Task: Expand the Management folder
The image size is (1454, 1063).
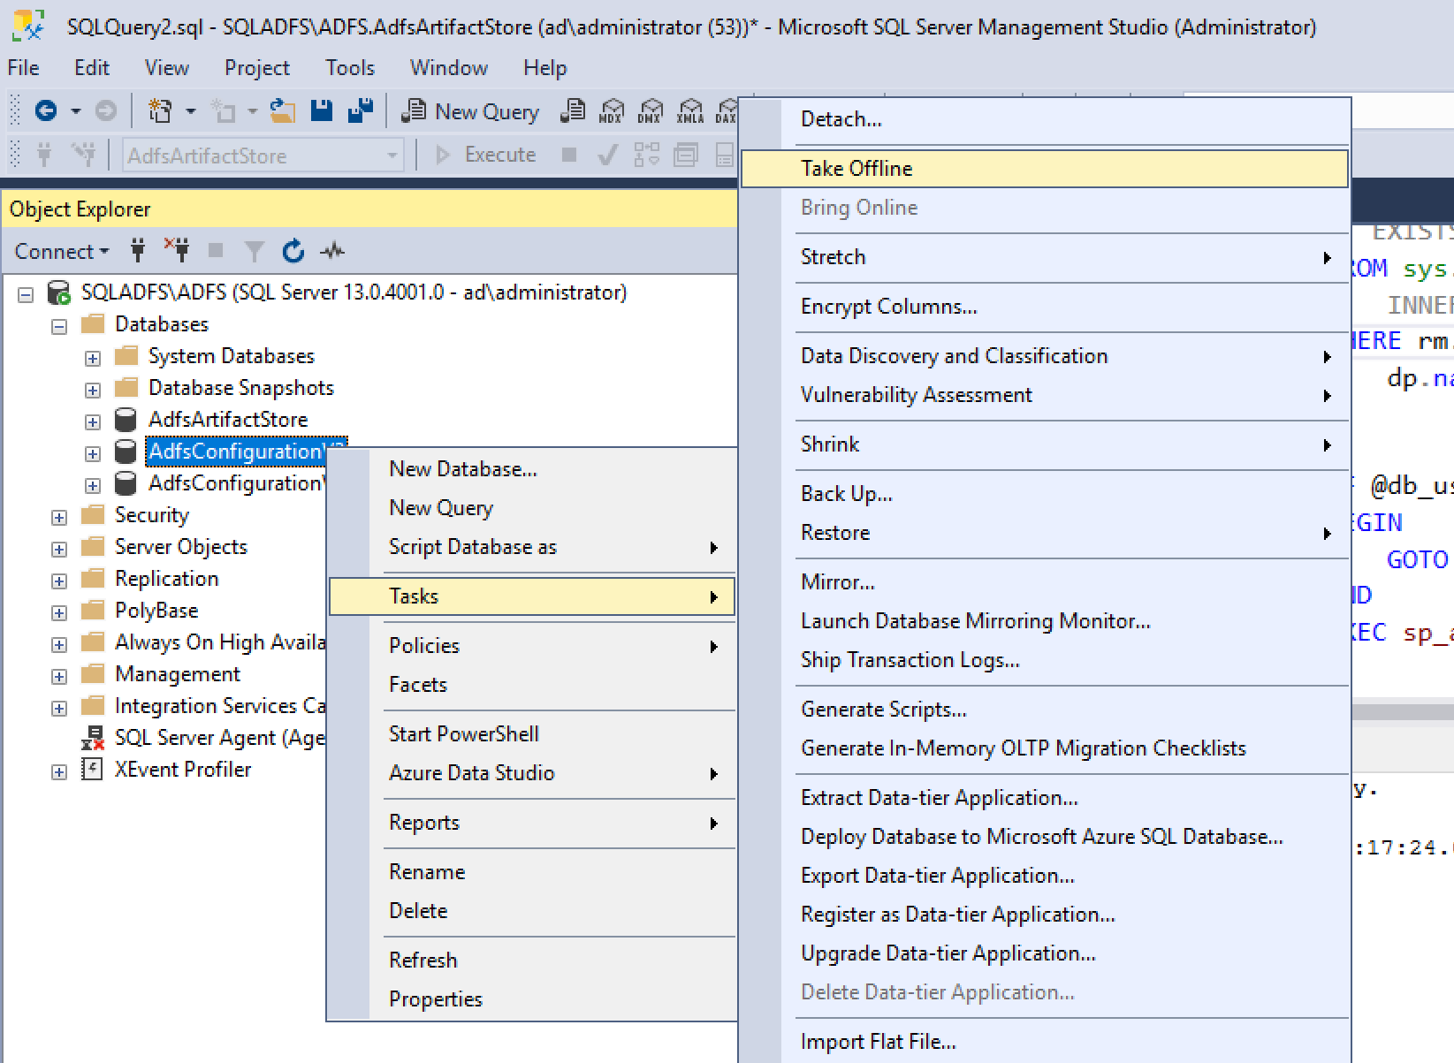Action: tap(59, 676)
